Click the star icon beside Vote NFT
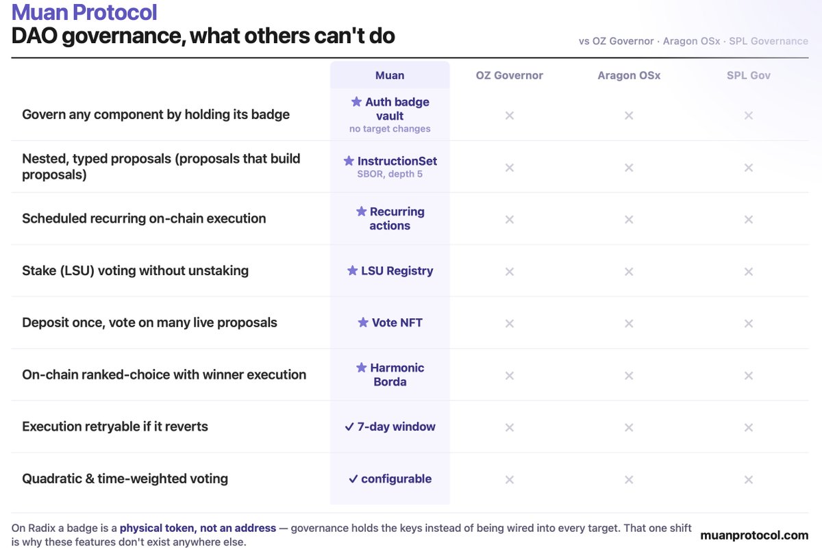The height and width of the screenshot is (549, 822). (363, 322)
